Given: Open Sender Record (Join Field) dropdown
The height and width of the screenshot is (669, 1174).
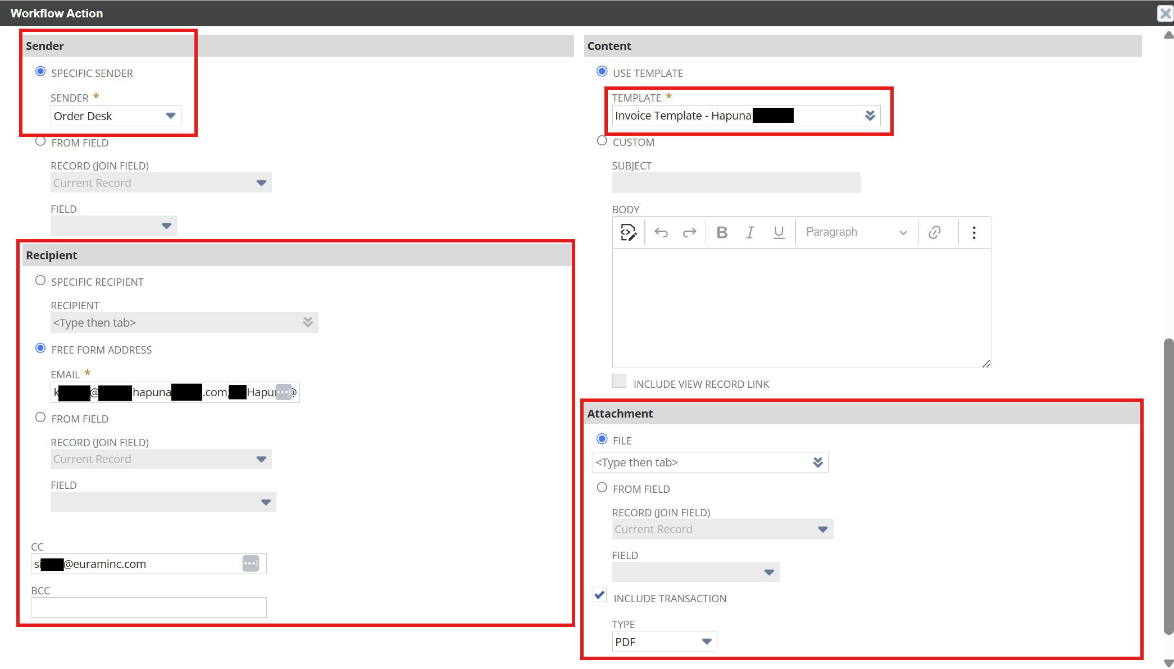Looking at the screenshot, I should (161, 182).
